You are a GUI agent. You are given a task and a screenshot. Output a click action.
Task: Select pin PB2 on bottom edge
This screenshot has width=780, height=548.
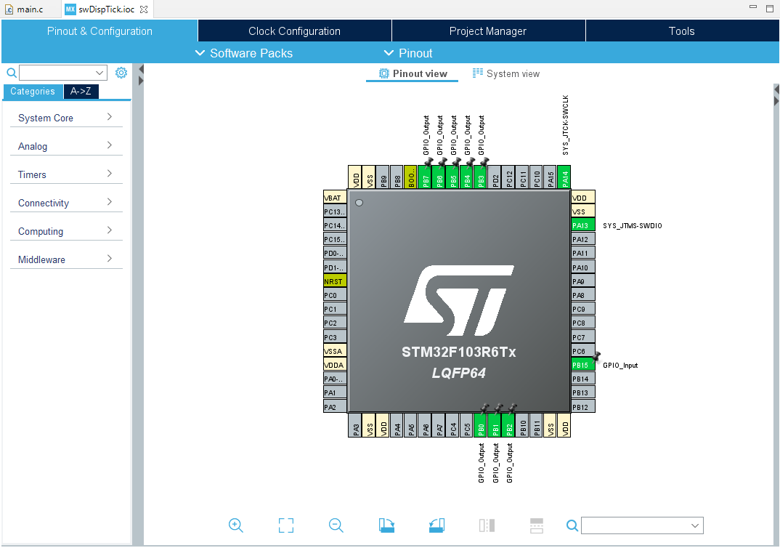tap(509, 426)
